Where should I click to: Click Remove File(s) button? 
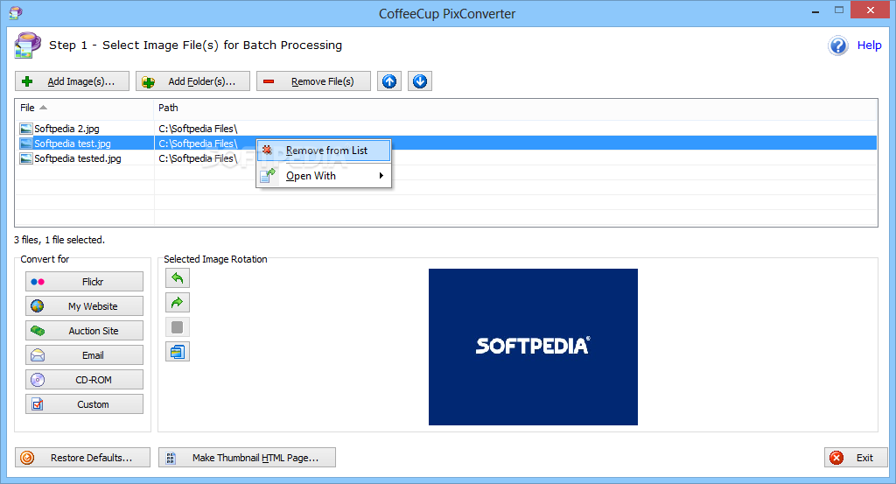pos(314,81)
